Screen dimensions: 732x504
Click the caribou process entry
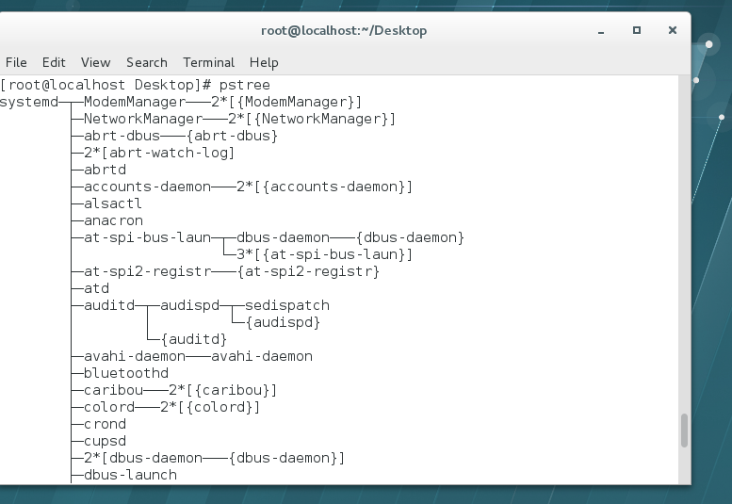[113, 390]
